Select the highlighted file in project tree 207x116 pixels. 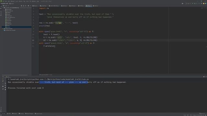coord(16,27)
